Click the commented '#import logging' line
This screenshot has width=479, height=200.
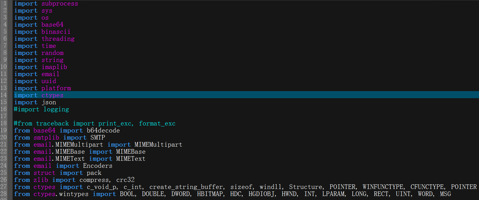[41, 110]
